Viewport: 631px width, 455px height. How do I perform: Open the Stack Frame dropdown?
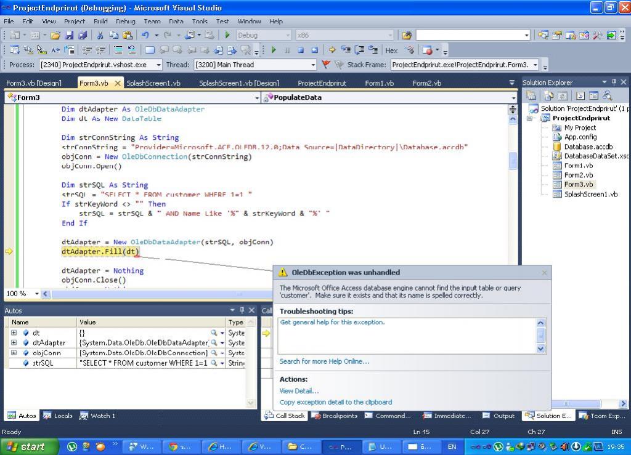coord(535,65)
